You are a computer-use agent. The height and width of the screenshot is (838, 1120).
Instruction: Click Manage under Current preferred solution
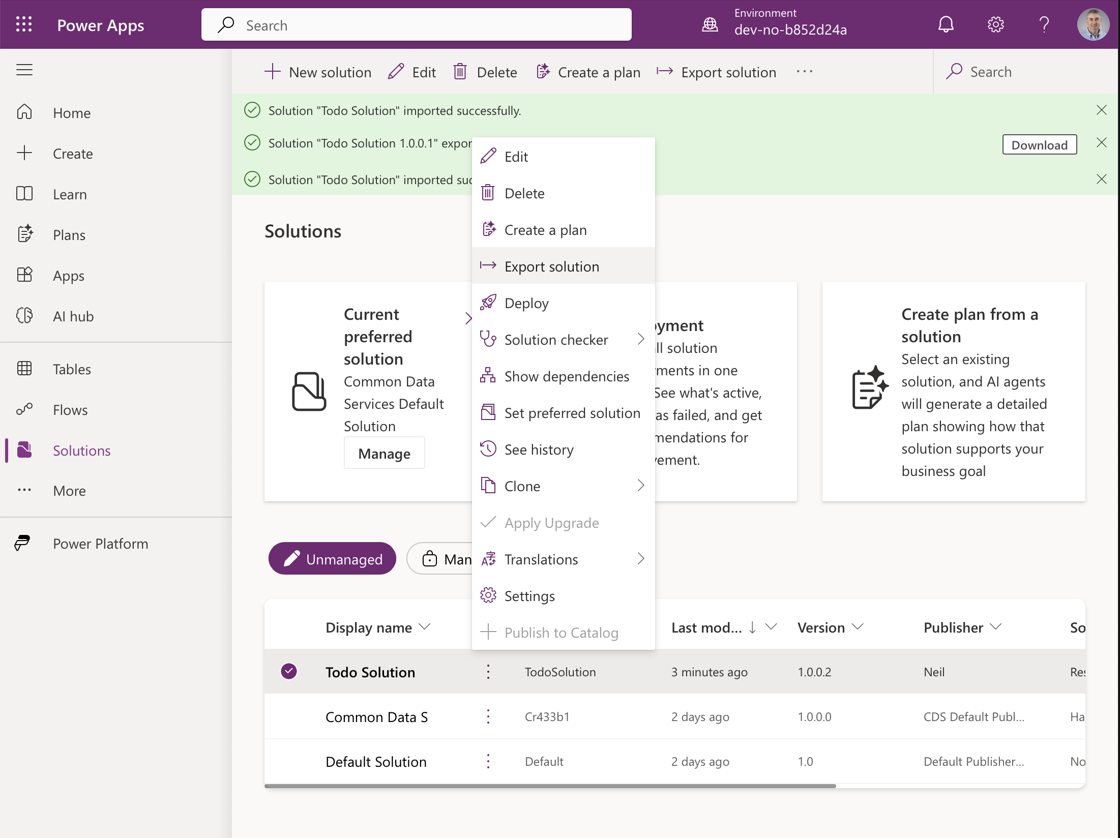pos(384,453)
